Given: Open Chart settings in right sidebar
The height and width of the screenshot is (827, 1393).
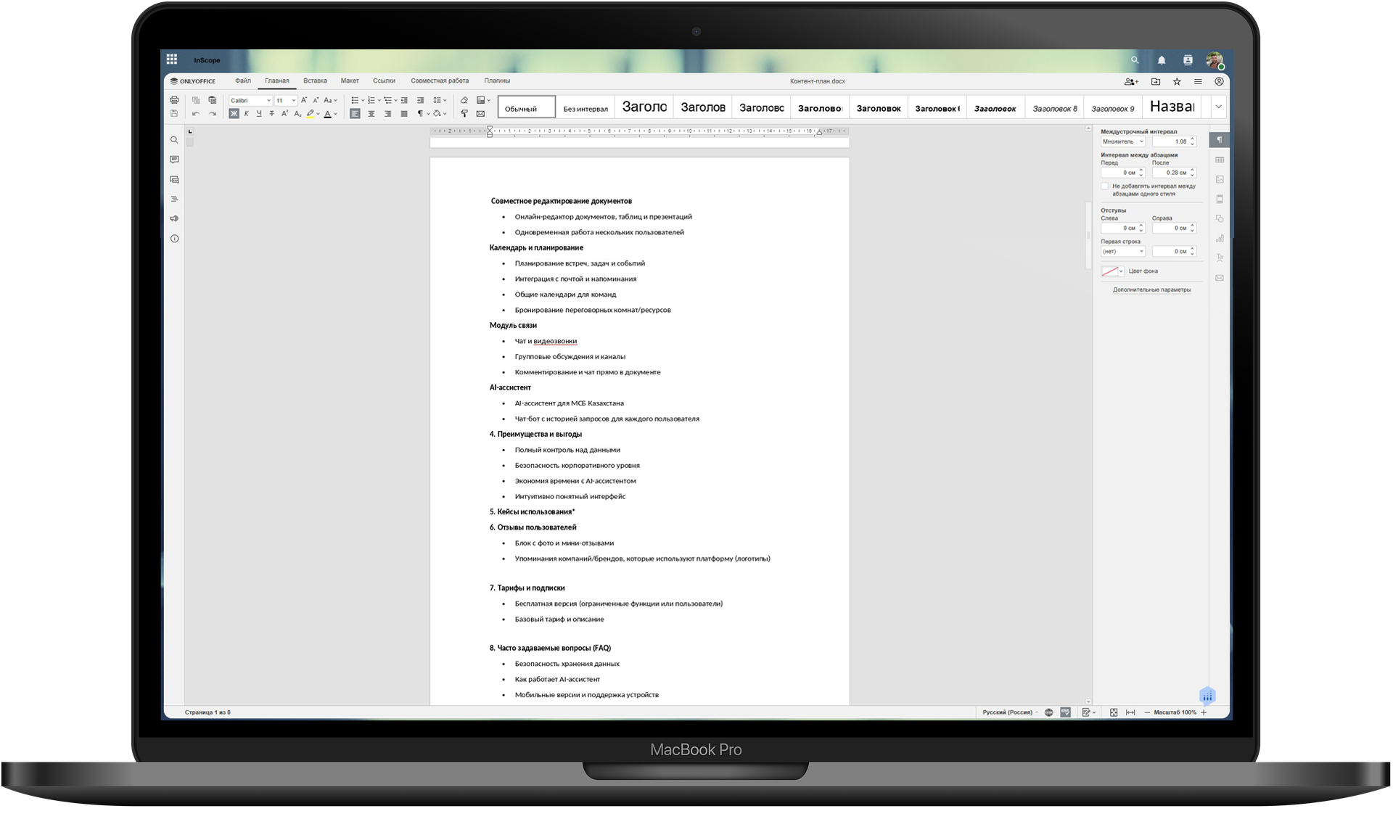Looking at the screenshot, I should coord(1220,238).
